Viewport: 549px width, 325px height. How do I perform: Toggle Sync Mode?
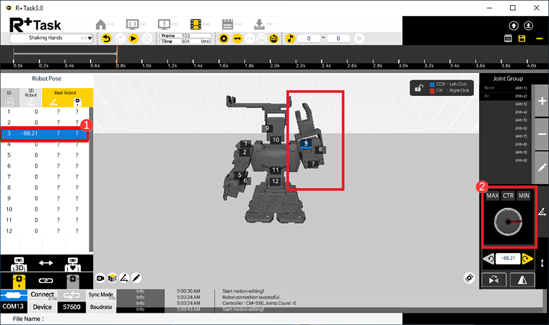coord(100,295)
